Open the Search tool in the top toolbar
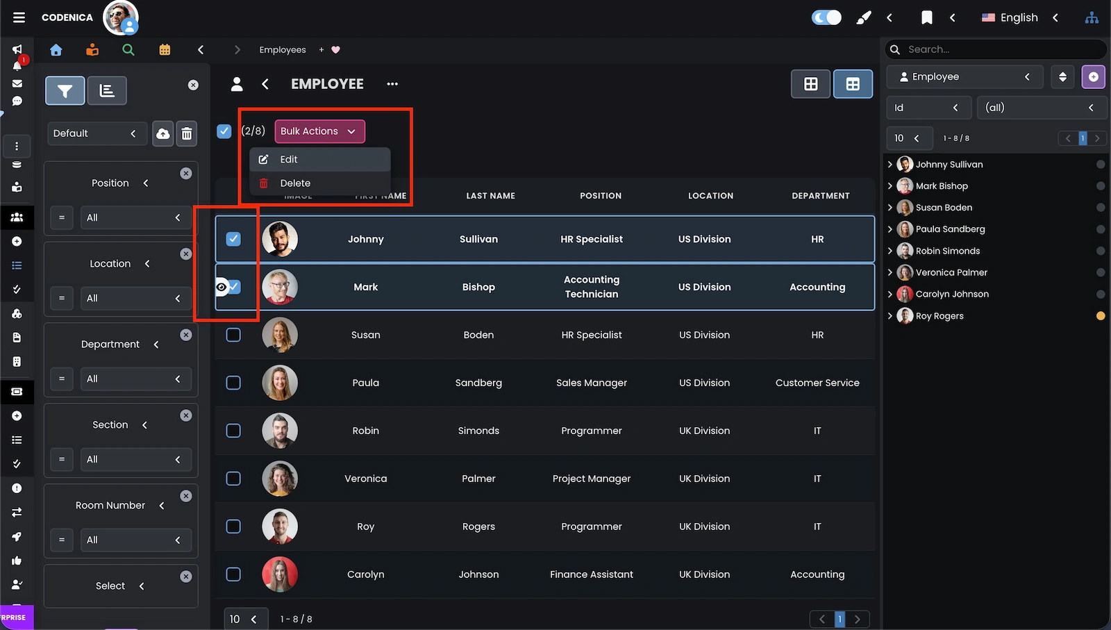Viewport: 1111px width, 630px height. tap(128, 49)
